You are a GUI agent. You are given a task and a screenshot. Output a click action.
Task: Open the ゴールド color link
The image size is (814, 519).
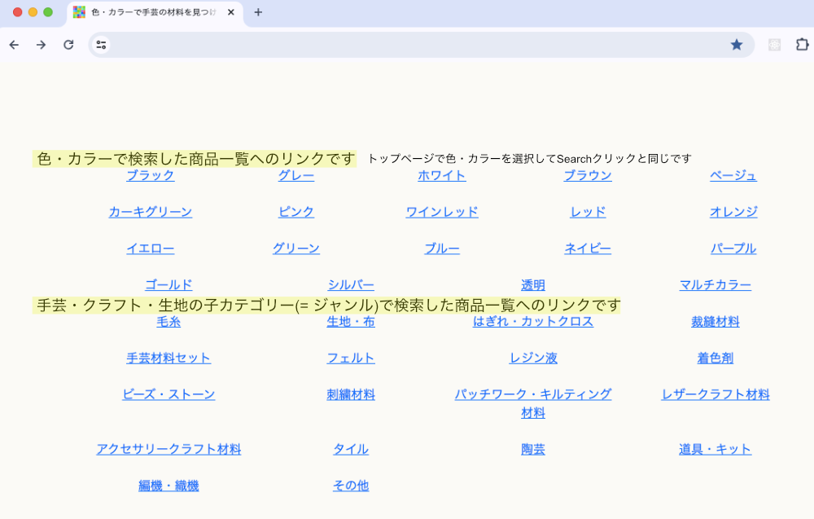click(x=168, y=285)
